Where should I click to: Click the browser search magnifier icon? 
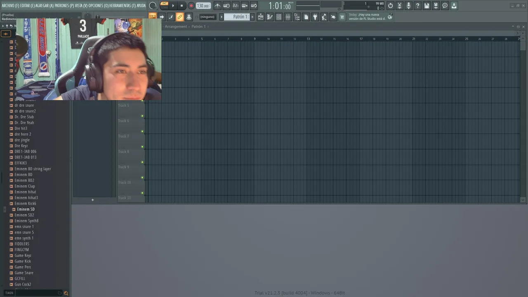[x=66, y=293]
